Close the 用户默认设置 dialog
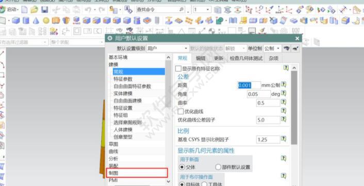 tap(297, 39)
